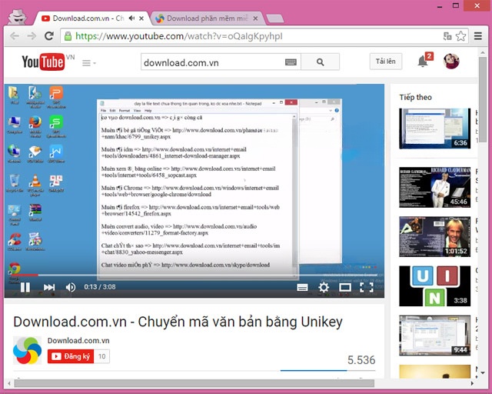Open the user avatar account menu
Screen dimensions: 492x394
pyautogui.click(x=451, y=62)
